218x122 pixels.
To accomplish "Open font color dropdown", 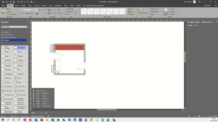I will [39, 14].
